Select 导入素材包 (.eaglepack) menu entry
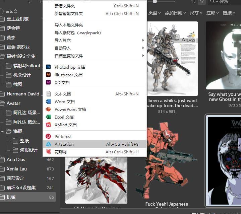This screenshot has height=214, width=241. click(95, 32)
